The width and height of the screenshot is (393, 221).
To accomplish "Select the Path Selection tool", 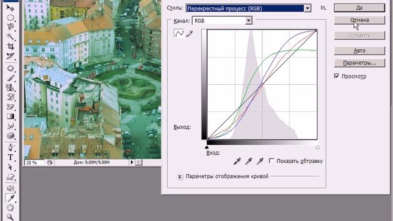I will (10, 167).
